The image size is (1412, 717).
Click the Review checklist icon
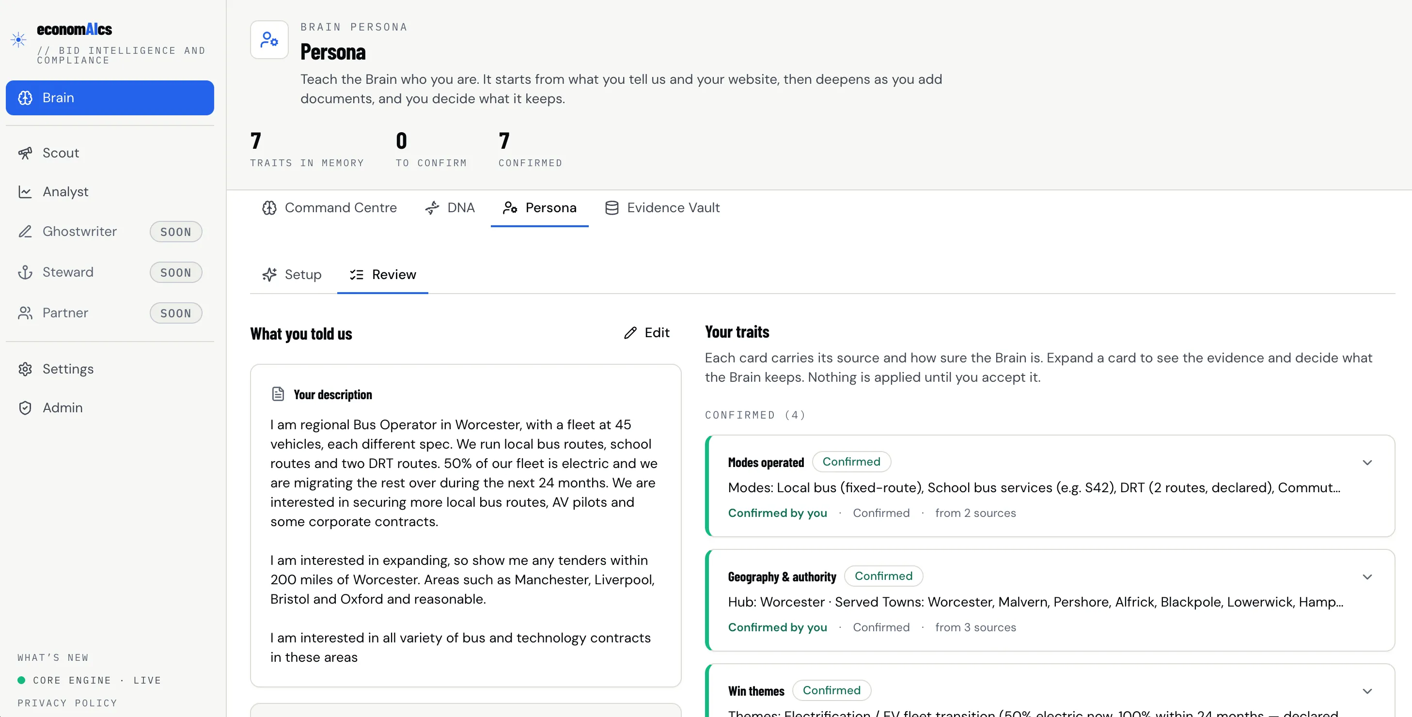pos(357,275)
